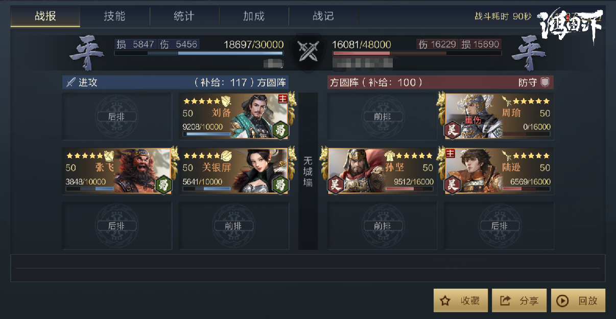Click the attacker troop strength bar

point(199,53)
